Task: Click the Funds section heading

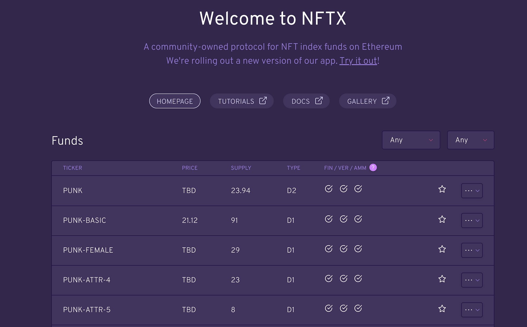Action: (67, 141)
